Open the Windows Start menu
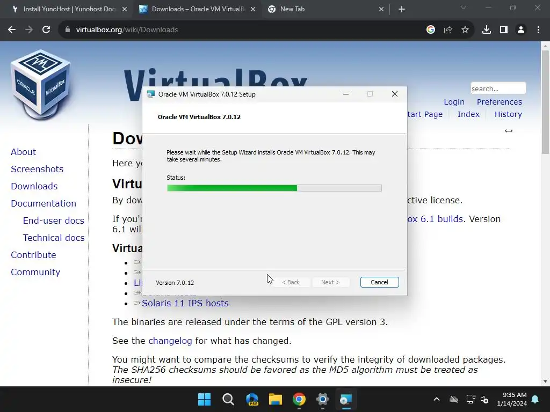Screen dimensions: 550x412 (205, 399)
